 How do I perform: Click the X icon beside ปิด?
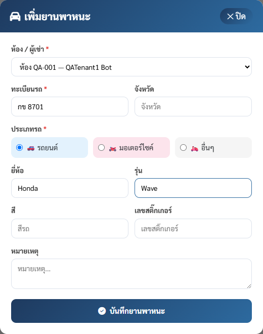point(230,16)
